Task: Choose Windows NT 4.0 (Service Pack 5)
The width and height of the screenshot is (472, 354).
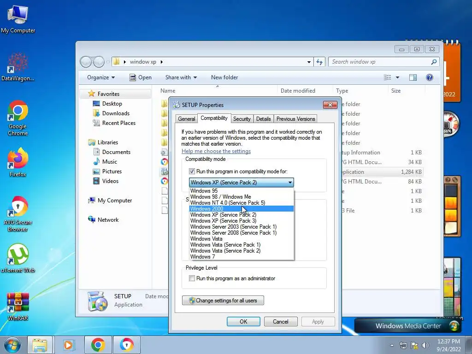Action: 242,203
